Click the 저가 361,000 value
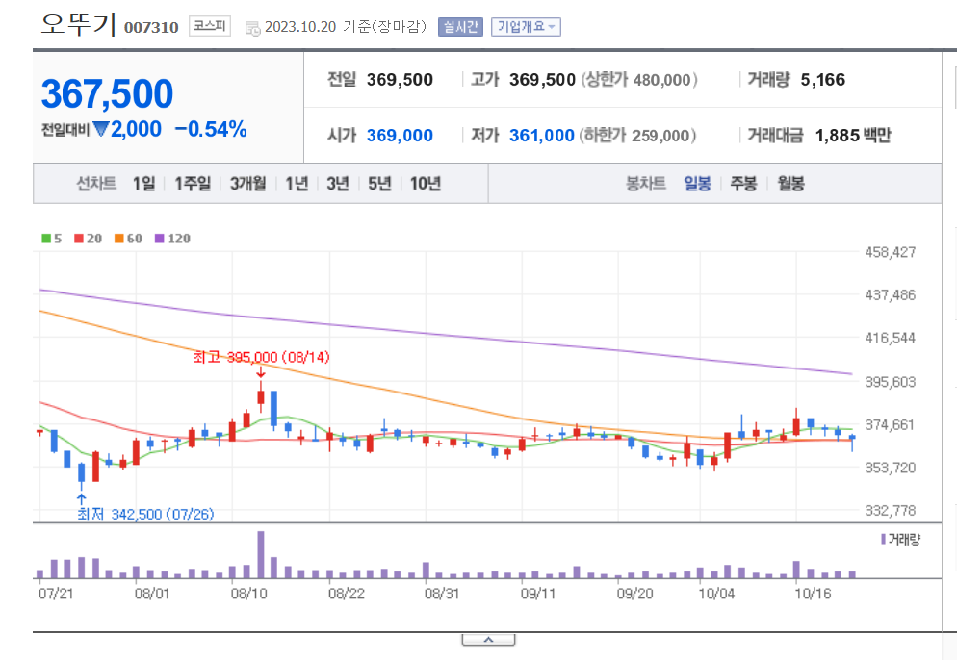This screenshot has height=660, width=957. pyautogui.click(x=542, y=136)
